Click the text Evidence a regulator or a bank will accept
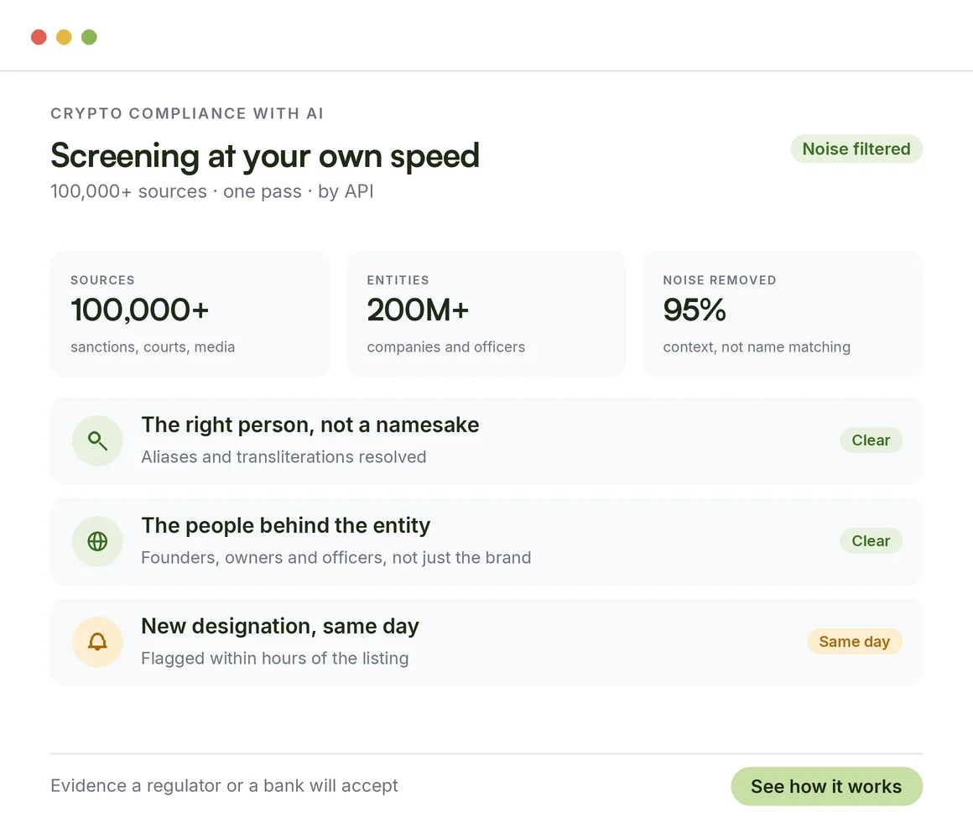This screenshot has width=973, height=839. click(x=224, y=785)
